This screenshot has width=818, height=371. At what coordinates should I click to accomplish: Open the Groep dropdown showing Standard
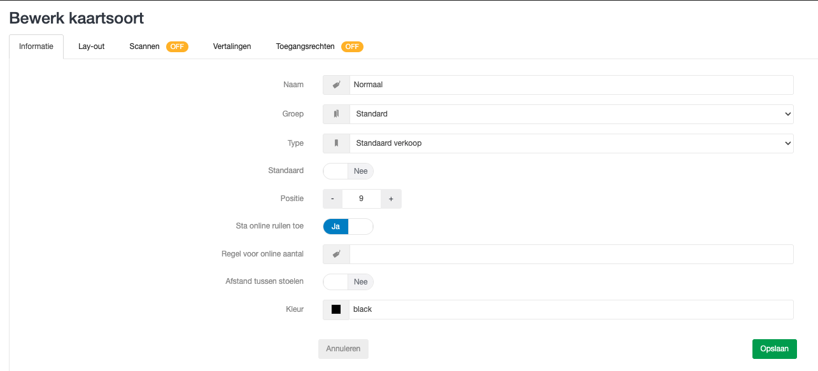pos(572,114)
